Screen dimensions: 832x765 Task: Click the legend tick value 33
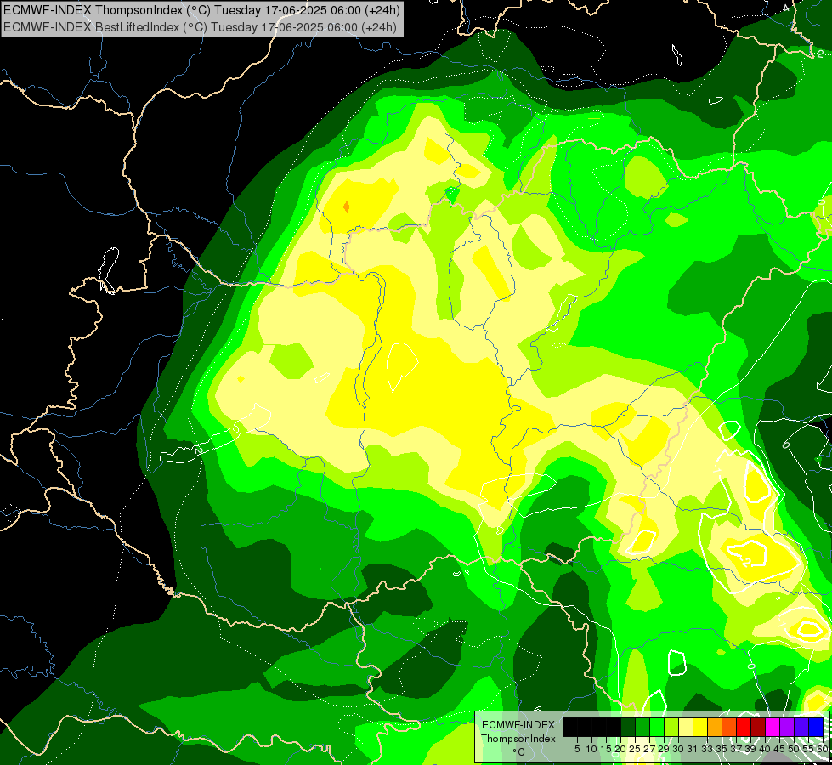707,749
